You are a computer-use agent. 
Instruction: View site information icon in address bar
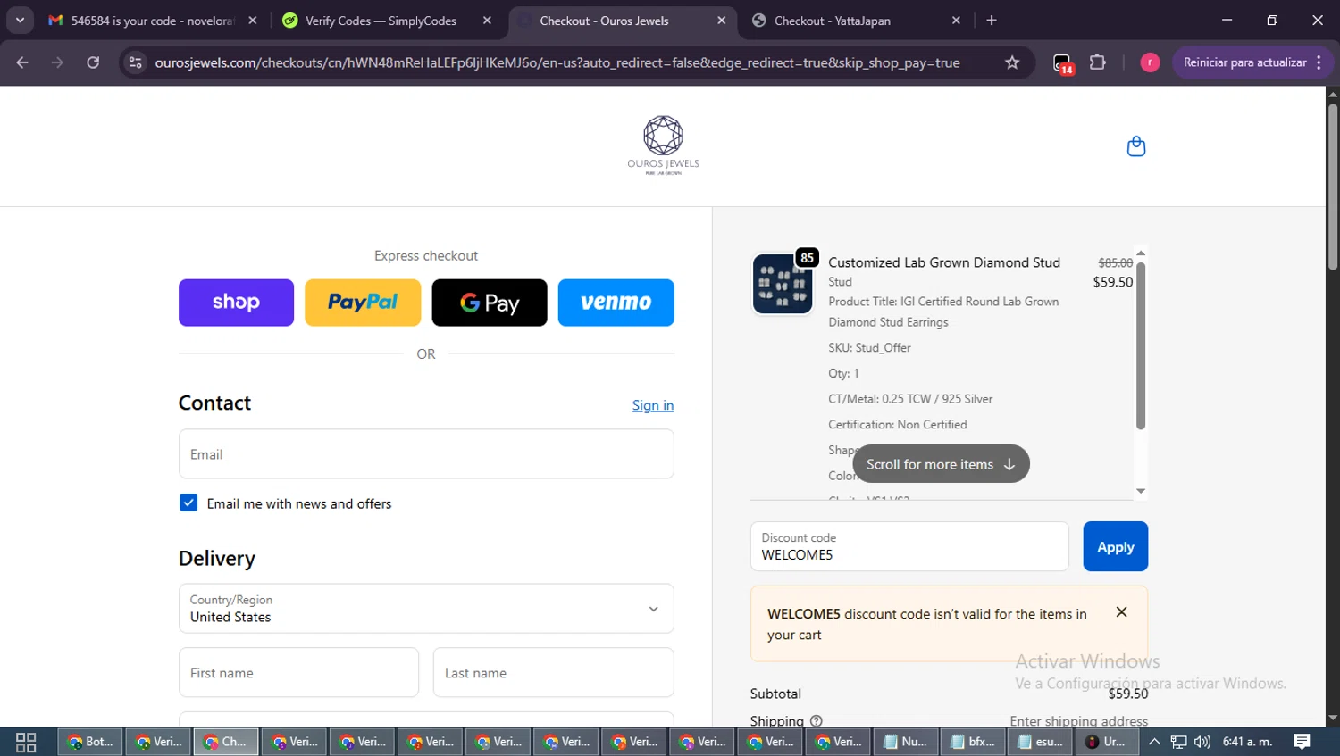(x=135, y=62)
